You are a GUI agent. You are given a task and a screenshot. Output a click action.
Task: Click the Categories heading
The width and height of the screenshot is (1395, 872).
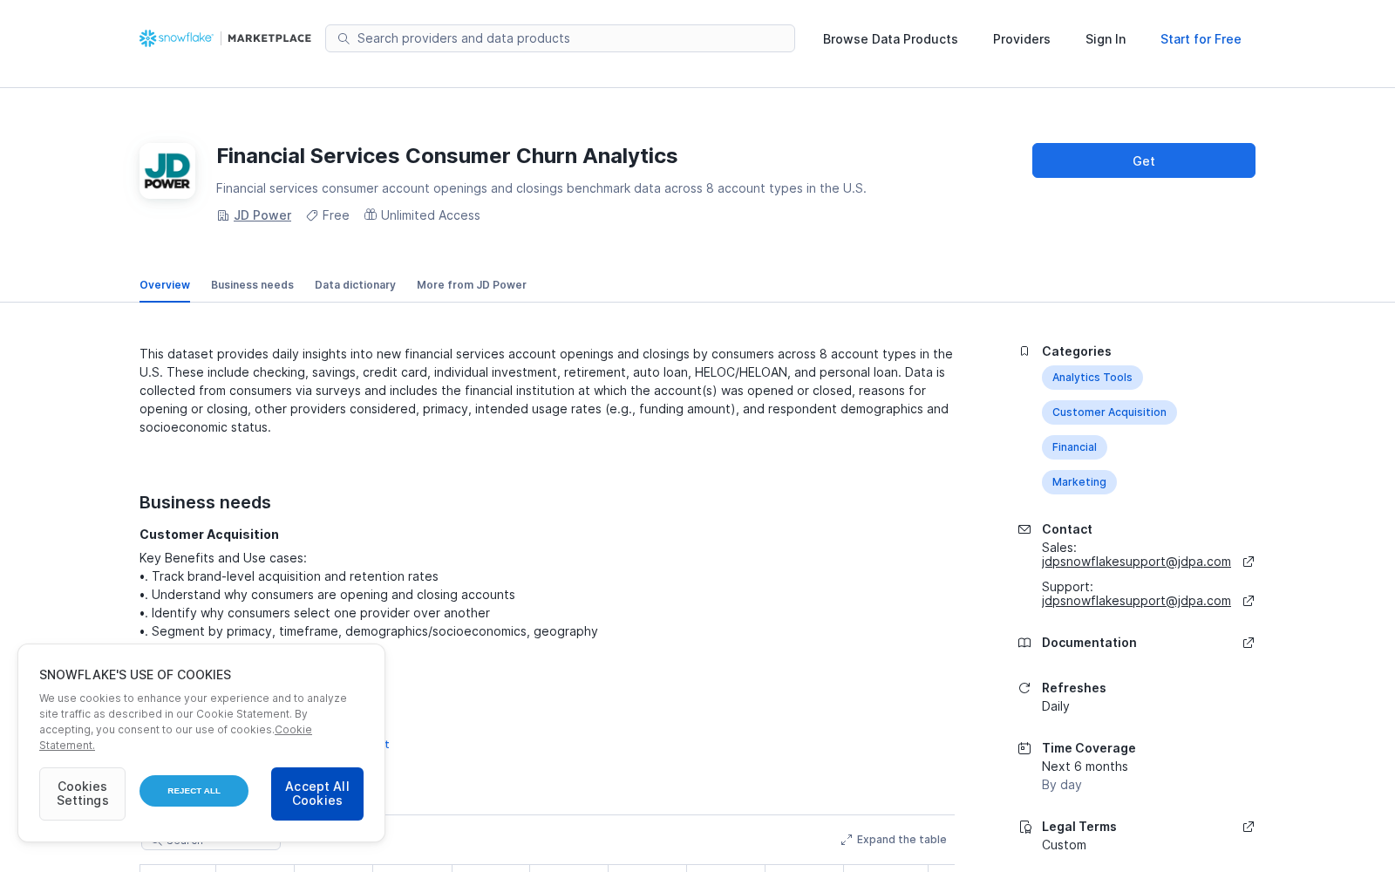(1077, 351)
